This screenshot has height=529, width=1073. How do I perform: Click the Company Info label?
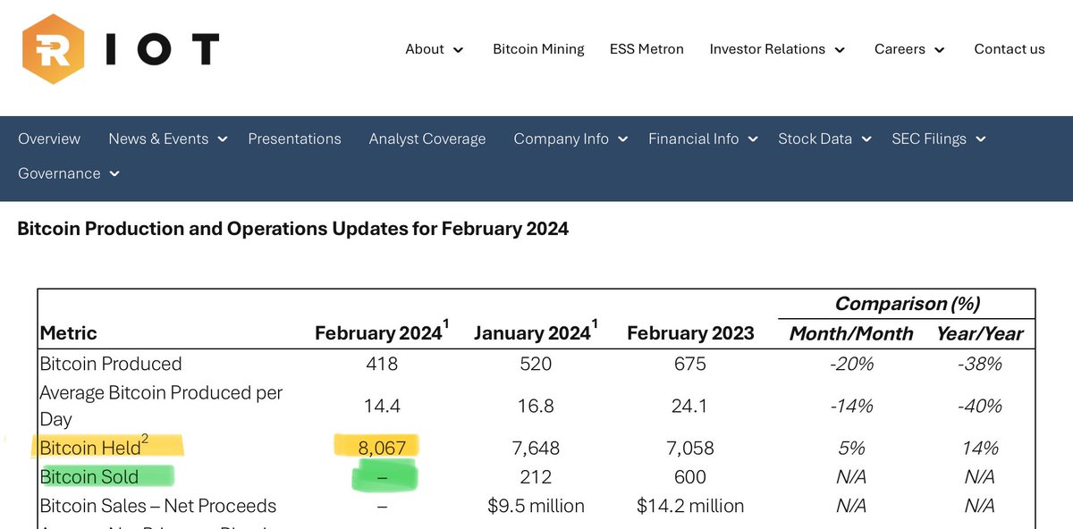point(561,139)
